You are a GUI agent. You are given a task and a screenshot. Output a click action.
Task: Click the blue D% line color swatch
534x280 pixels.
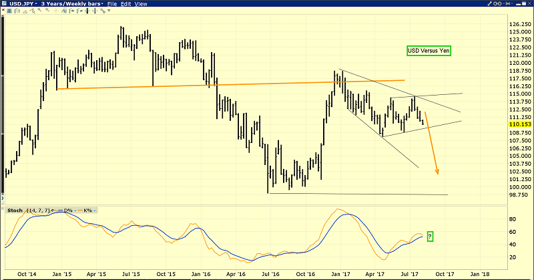59,211
